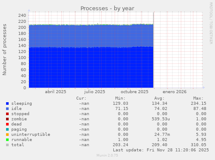Click the total legend color swatch
This screenshot has width=215, height=160.
[x=7, y=145]
